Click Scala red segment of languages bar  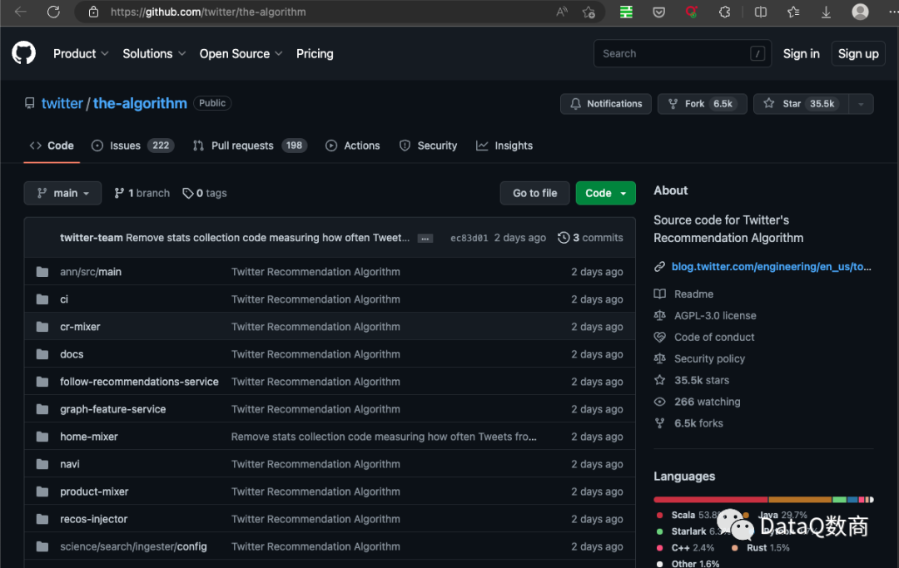[x=710, y=500]
